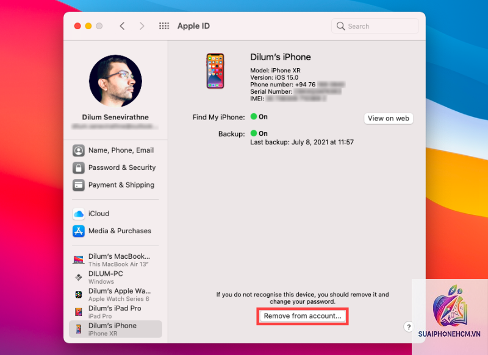This screenshot has width=488, height=355.
Task: Go forward with the right chevron
Action: click(x=142, y=26)
